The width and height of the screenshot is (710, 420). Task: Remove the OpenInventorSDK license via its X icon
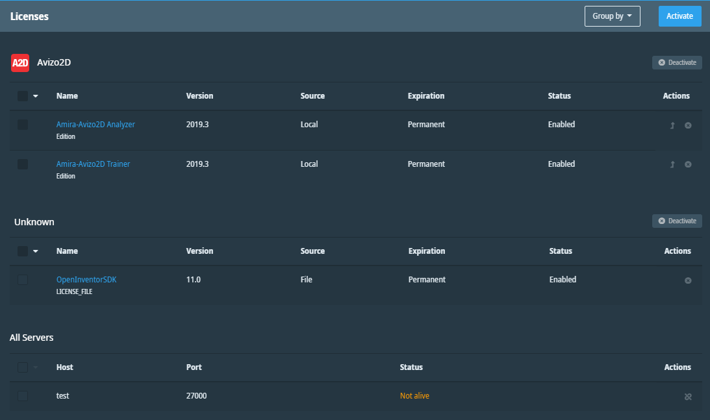[x=688, y=280]
